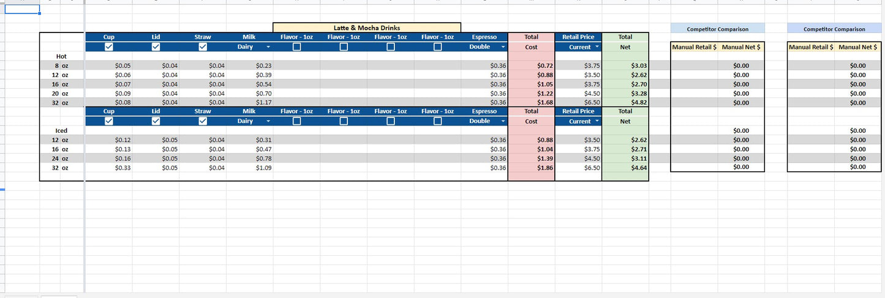Open the Current retail price dropdown for Iced
Screen dimensions: 885x298
(x=597, y=121)
